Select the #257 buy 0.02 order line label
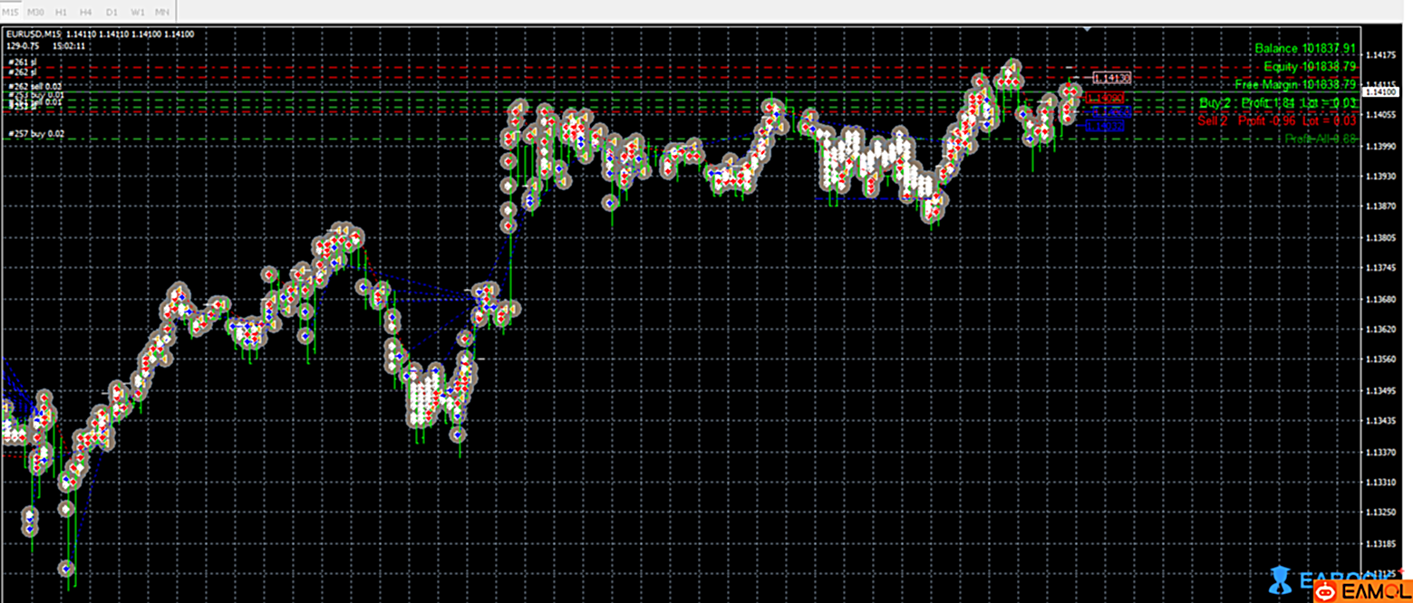This screenshot has height=603, width=1413. coord(36,134)
